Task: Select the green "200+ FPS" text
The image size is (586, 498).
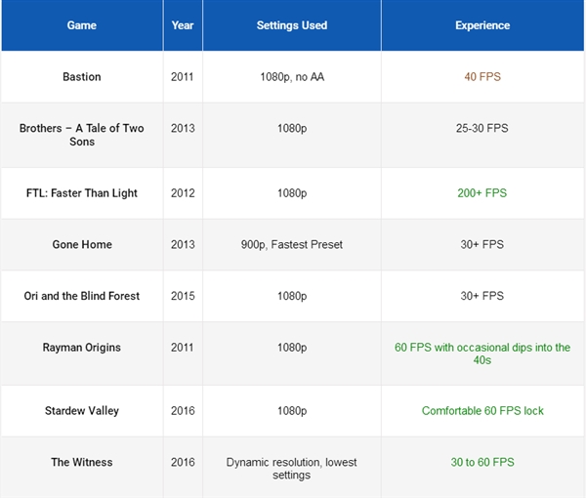Action: click(482, 193)
